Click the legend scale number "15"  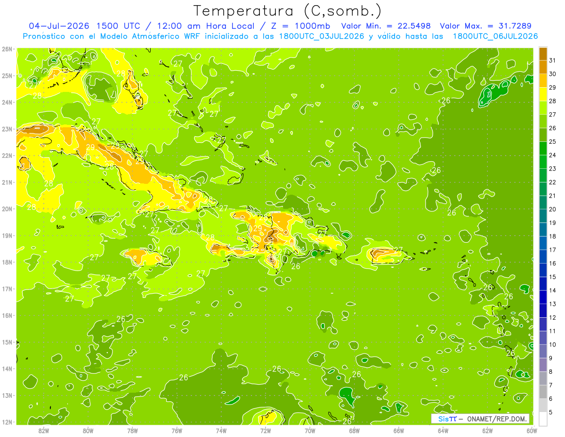pyautogui.click(x=553, y=277)
